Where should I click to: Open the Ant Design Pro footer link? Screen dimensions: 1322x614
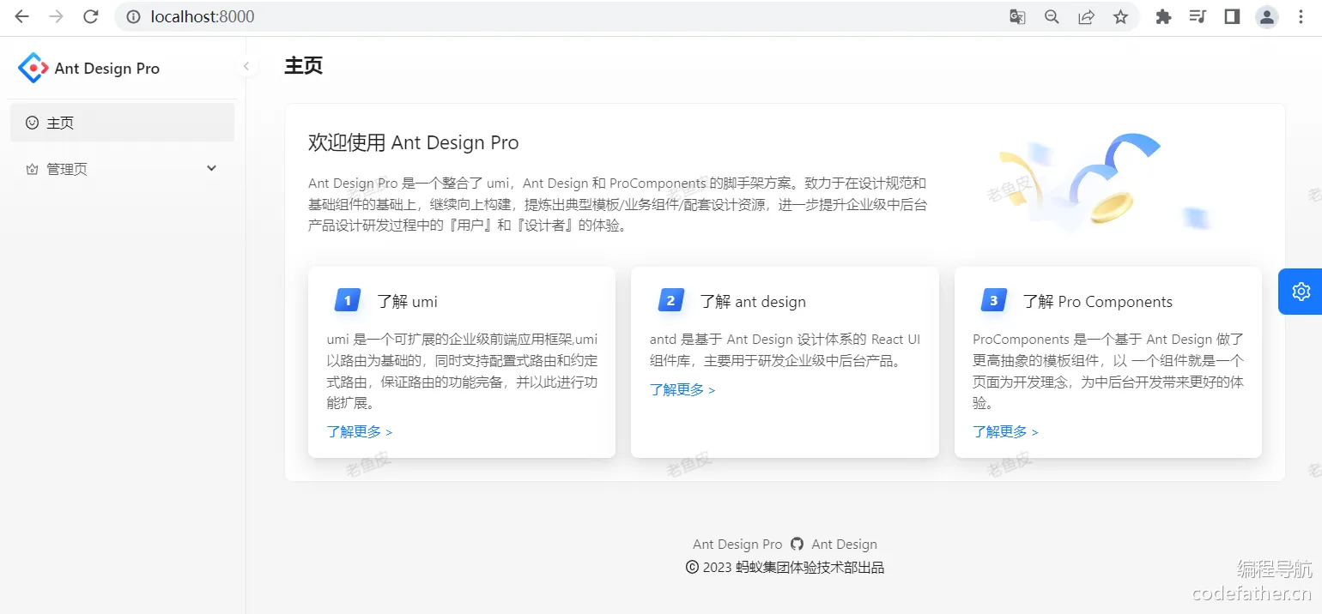click(x=737, y=544)
